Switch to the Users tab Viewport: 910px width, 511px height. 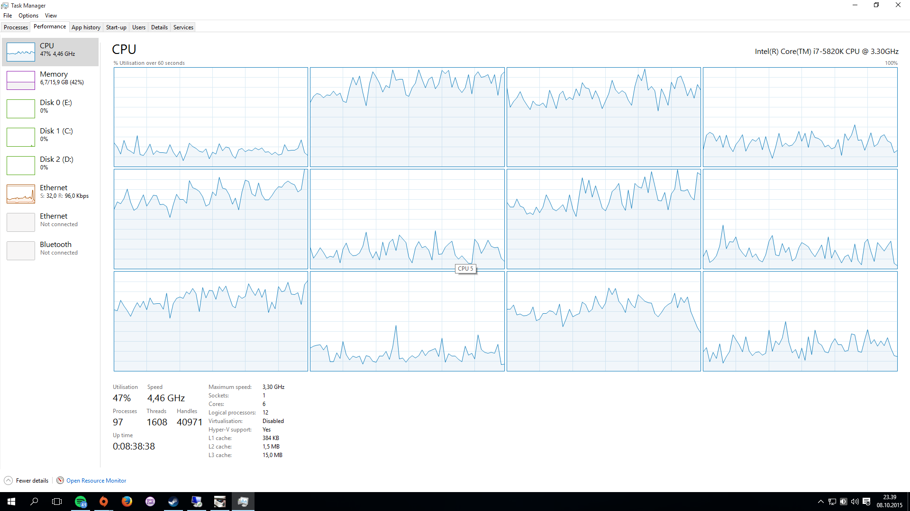click(x=138, y=27)
